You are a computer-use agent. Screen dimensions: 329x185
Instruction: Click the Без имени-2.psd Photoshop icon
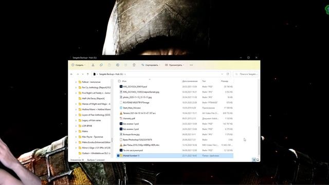point(121,129)
